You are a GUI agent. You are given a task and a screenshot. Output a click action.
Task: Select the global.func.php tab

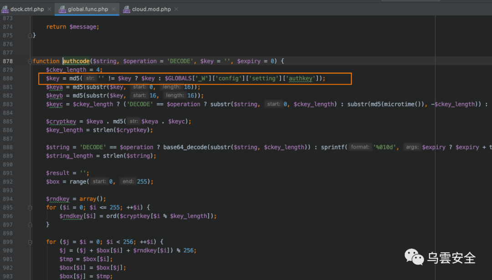pyautogui.click(x=87, y=9)
